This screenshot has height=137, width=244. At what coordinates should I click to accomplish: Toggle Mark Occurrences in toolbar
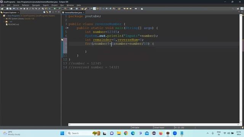point(95,9)
